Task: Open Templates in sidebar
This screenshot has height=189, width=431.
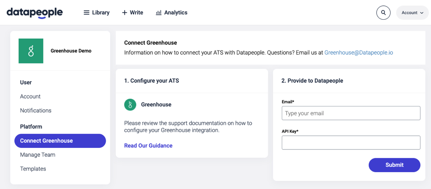Action: pyautogui.click(x=33, y=169)
